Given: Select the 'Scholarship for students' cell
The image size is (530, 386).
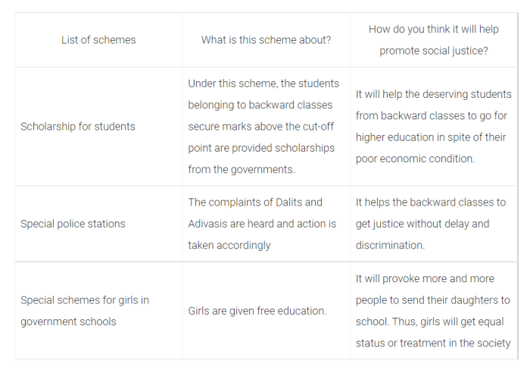Looking at the screenshot, I should (98, 127).
